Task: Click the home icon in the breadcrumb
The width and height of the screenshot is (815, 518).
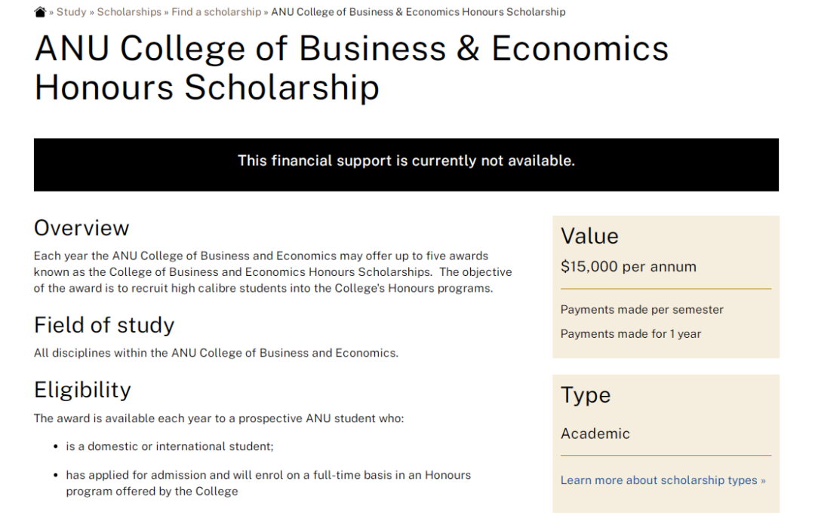Action: pyautogui.click(x=40, y=12)
